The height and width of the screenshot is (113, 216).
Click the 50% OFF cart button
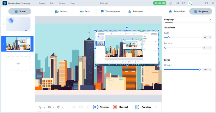pyautogui.click(x=159, y=3)
